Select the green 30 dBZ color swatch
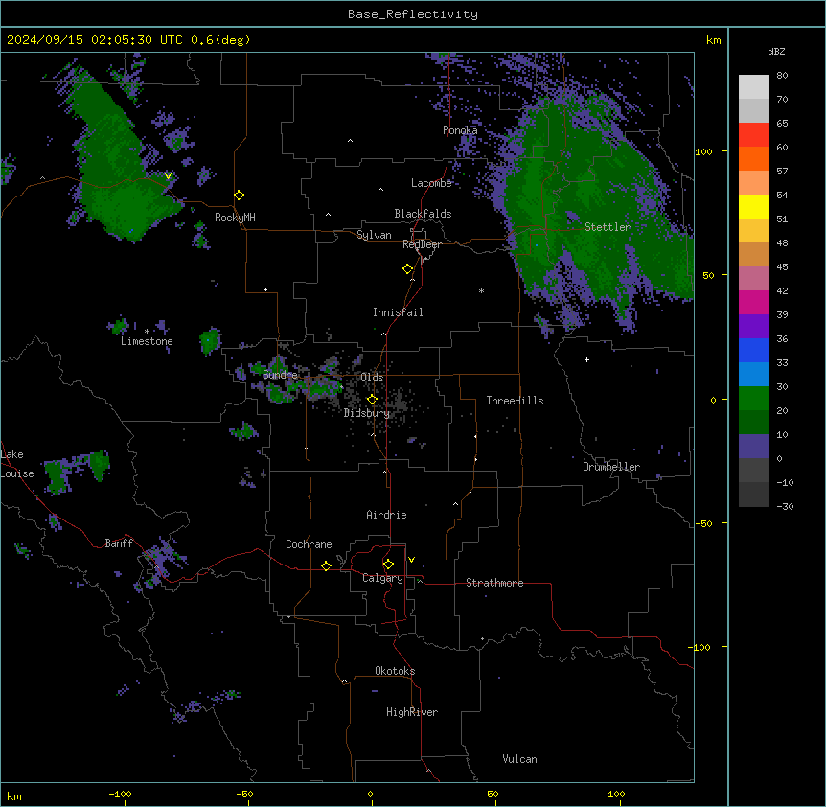Viewport: 826px width, 807px height. [x=753, y=399]
